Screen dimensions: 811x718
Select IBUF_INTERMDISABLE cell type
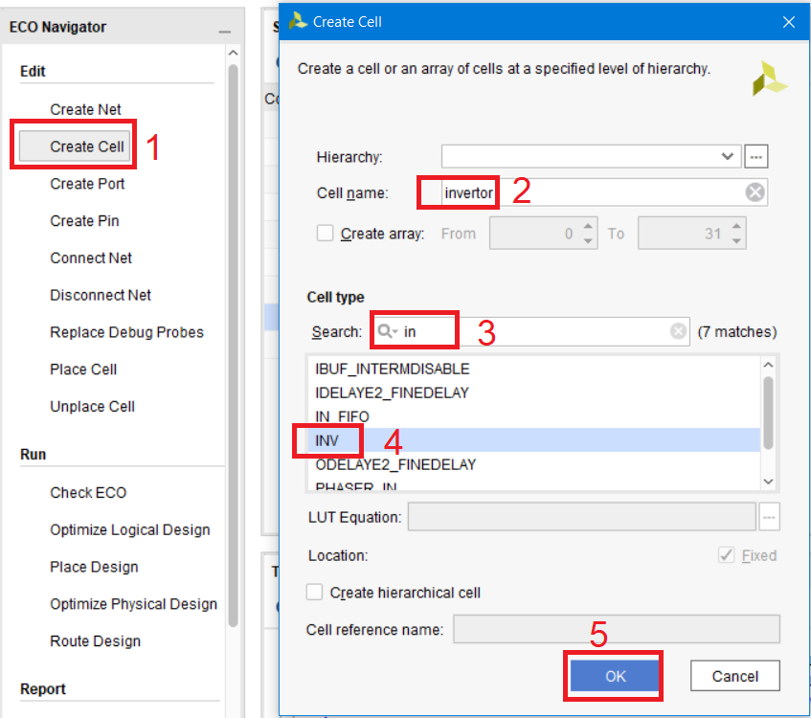(x=532, y=369)
